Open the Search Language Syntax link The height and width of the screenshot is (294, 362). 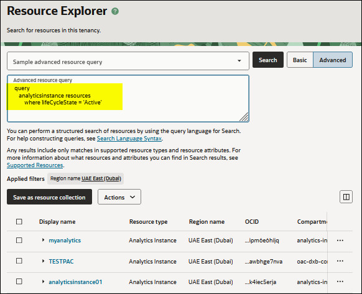click(129, 139)
